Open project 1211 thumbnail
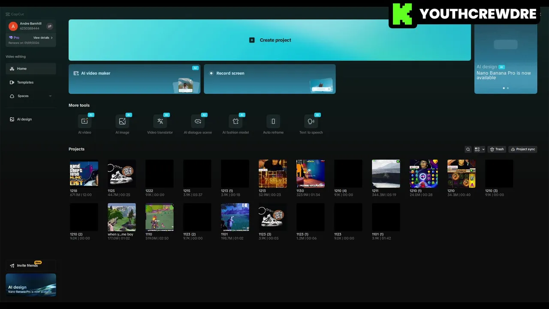 [386, 174]
